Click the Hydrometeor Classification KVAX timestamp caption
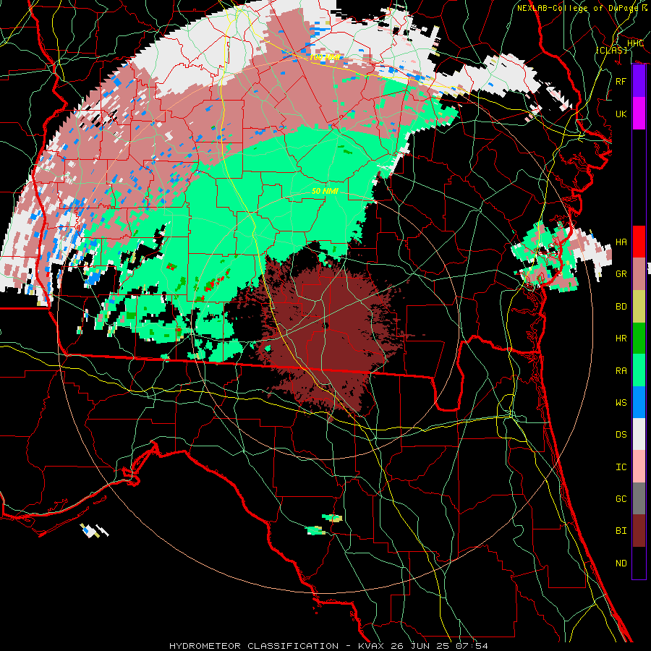 point(328,646)
